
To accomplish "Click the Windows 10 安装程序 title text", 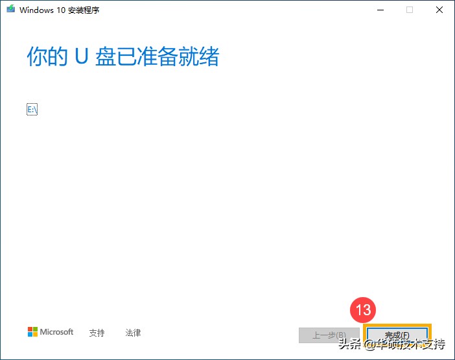I will [x=60, y=10].
